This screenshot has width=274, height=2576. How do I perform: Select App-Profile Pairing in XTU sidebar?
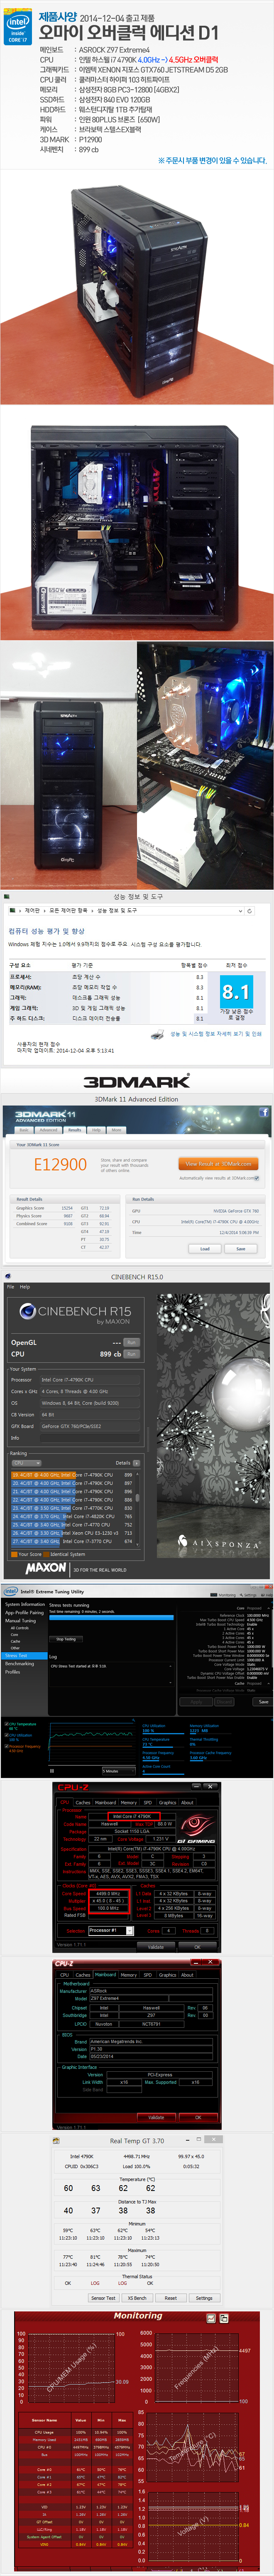click(24, 1612)
